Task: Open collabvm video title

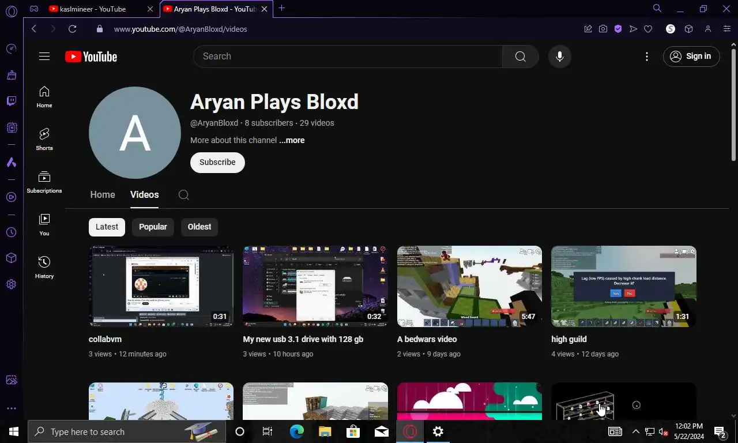Action: (105, 339)
